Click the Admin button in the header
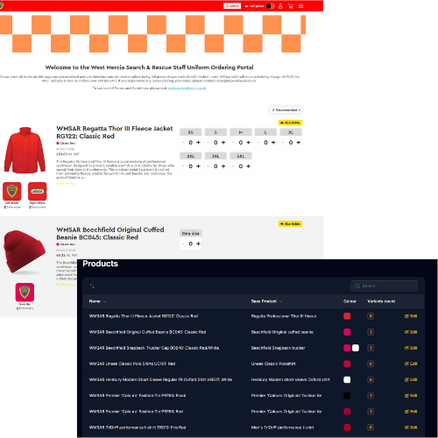Screen dimensions: 438x438 coord(232,6)
